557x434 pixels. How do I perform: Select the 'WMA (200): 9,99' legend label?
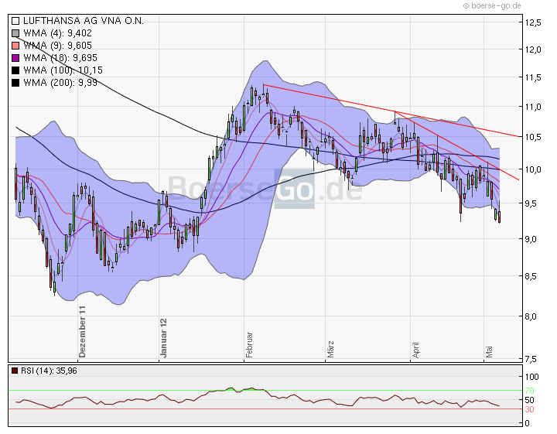click(60, 83)
